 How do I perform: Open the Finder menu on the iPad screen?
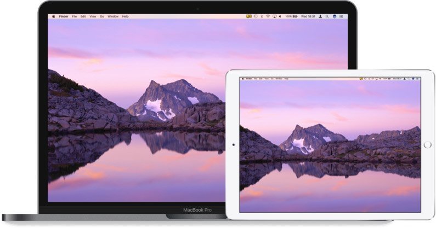(x=249, y=79)
